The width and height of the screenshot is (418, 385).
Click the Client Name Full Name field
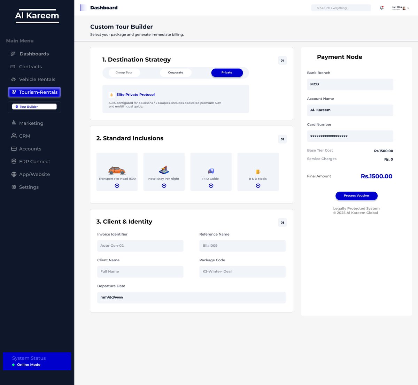(x=140, y=271)
